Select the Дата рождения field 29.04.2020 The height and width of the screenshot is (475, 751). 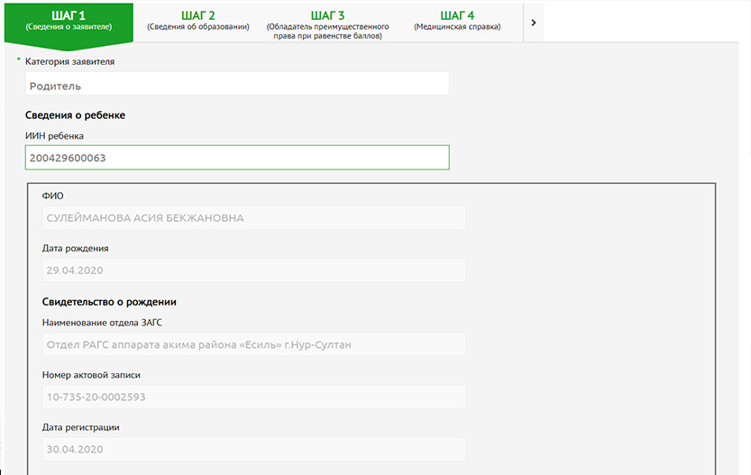[253, 269]
